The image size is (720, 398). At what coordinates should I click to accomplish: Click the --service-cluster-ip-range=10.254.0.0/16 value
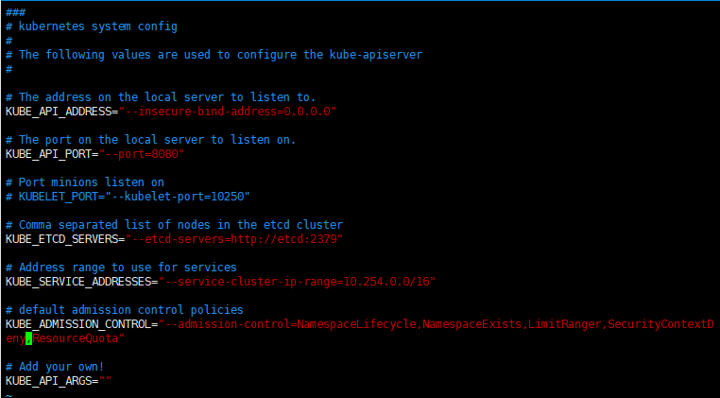point(297,282)
